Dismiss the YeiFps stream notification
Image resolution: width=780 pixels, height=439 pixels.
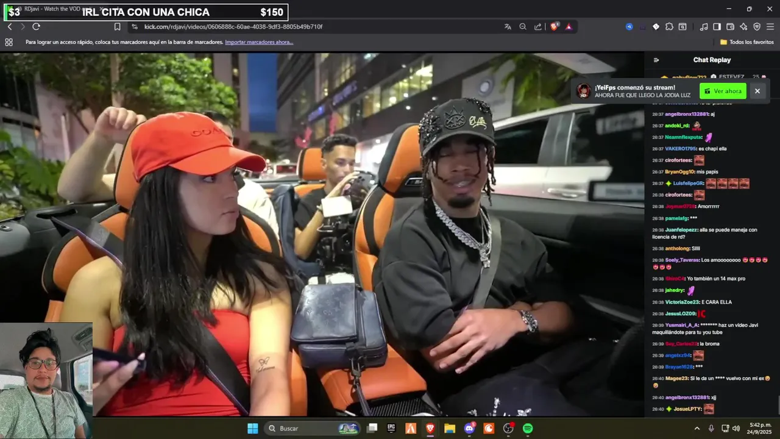[757, 91]
